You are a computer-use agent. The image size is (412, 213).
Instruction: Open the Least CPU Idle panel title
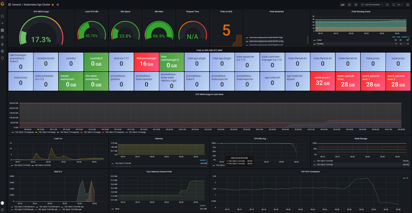coord(91,12)
